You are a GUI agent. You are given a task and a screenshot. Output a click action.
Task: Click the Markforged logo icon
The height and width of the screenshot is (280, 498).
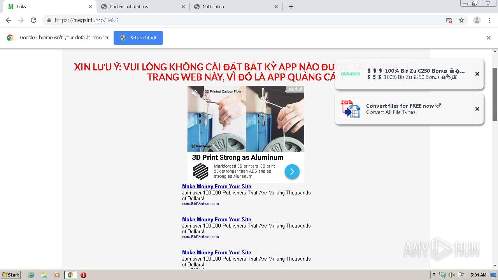pos(201,171)
